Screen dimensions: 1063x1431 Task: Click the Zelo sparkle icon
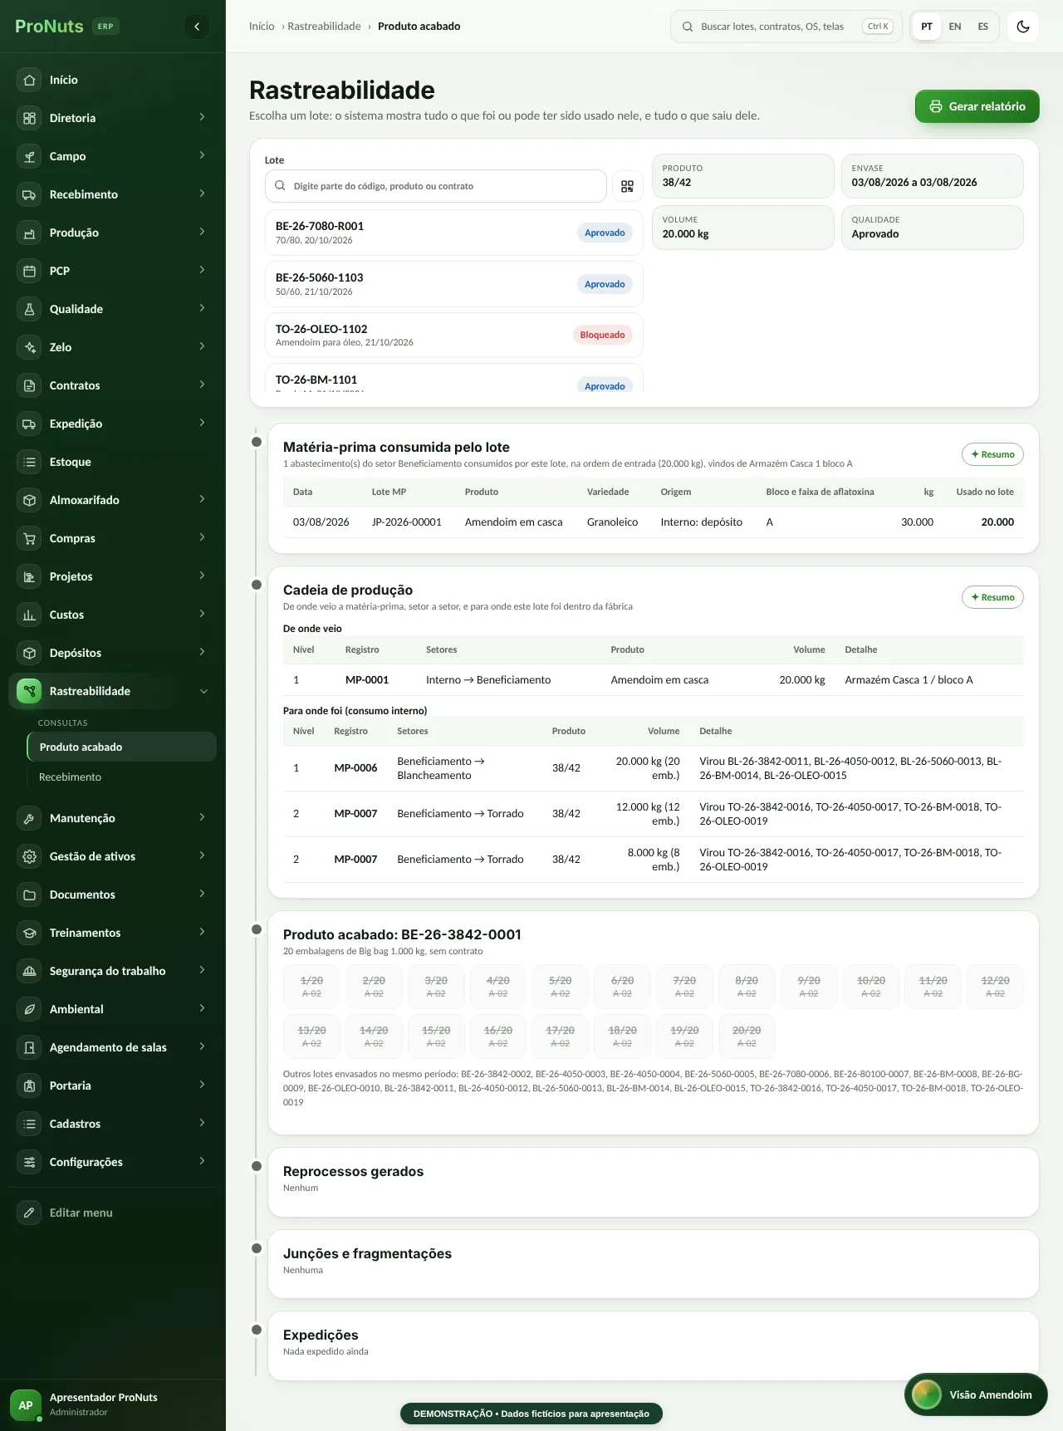point(29,347)
